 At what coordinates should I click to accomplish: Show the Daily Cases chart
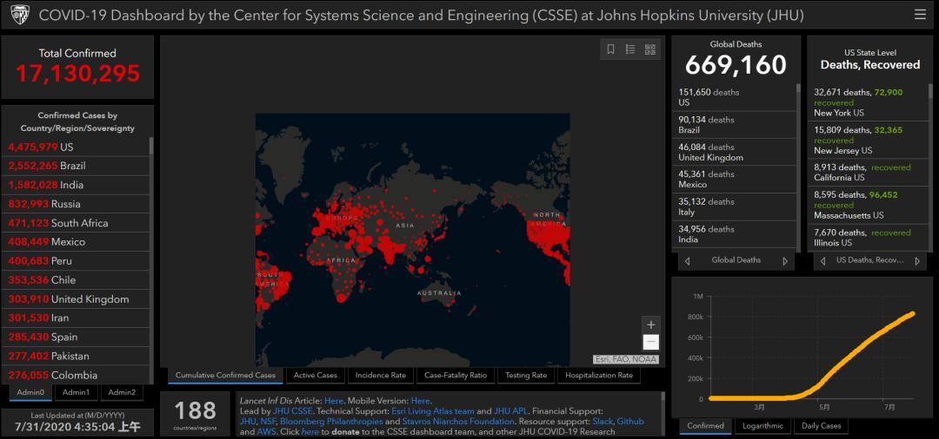[x=821, y=426]
